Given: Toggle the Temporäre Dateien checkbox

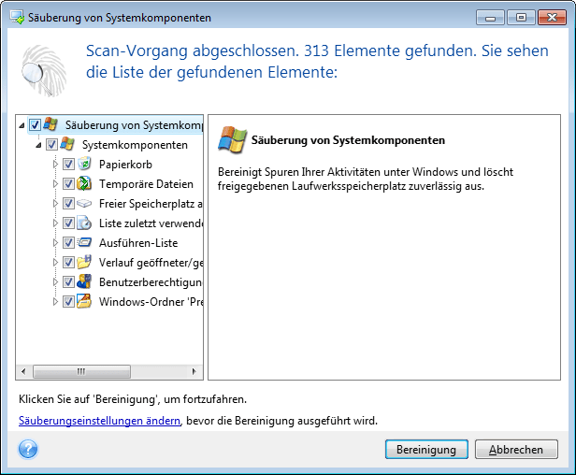Looking at the screenshot, I should click(x=68, y=184).
